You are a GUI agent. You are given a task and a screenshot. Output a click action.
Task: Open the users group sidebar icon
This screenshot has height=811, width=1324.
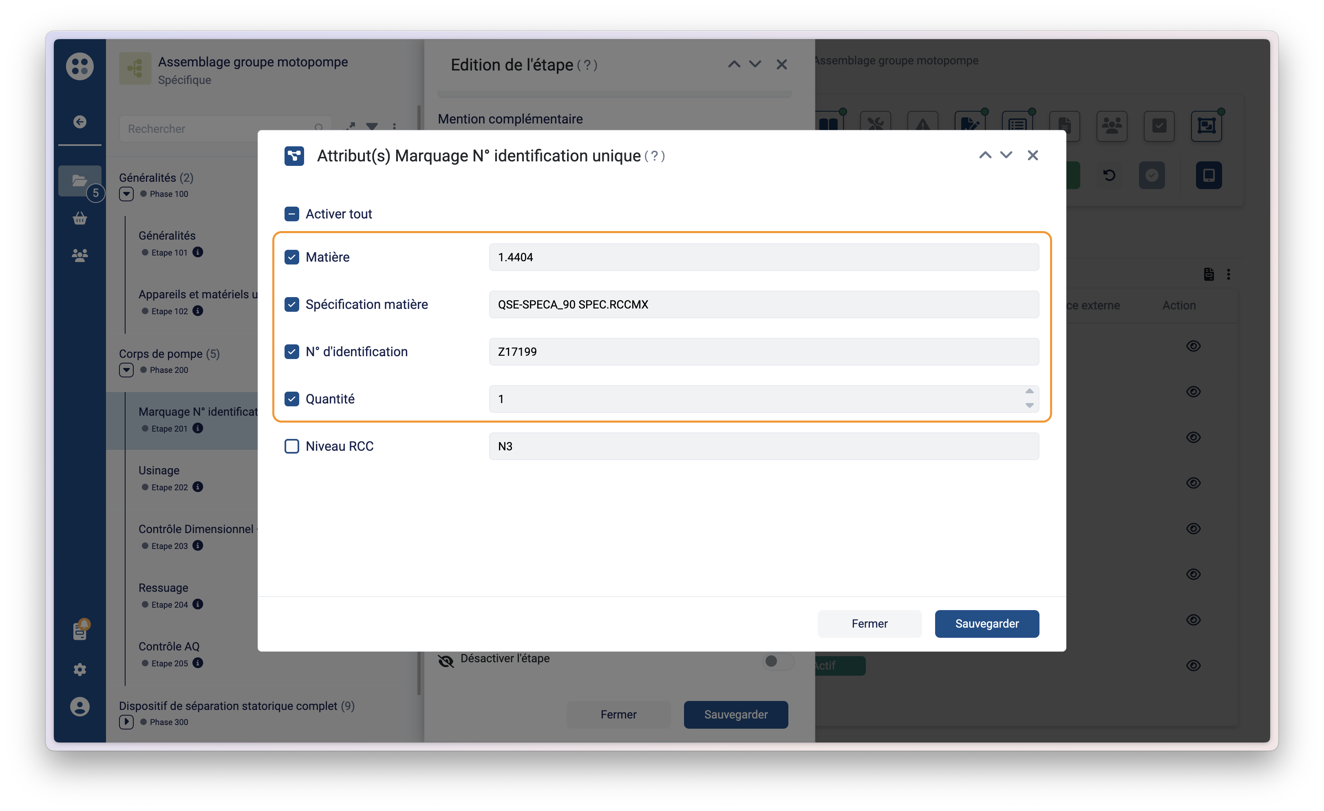tap(79, 255)
